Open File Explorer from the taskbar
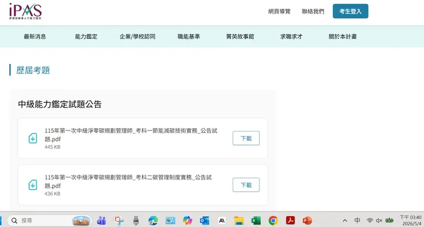Screen dimensions: 424x227 click(x=239, y=221)
